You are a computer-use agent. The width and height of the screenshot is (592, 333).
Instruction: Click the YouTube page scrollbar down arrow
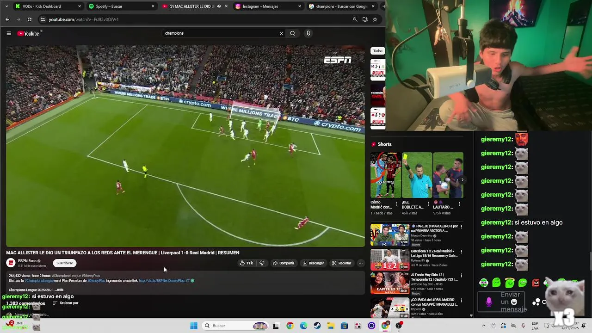coord(471,315)
